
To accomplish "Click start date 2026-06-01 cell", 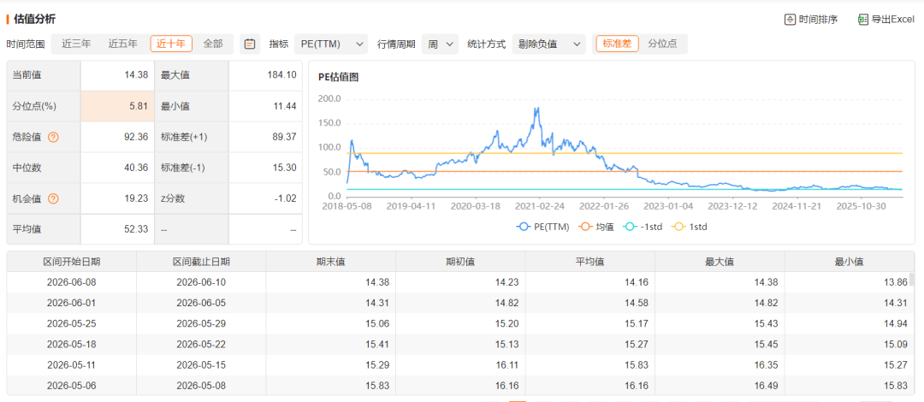I will coord(71,303).
